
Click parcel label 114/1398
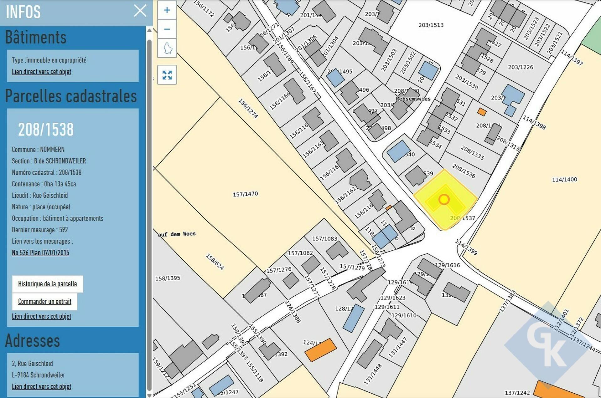point(534,122)
